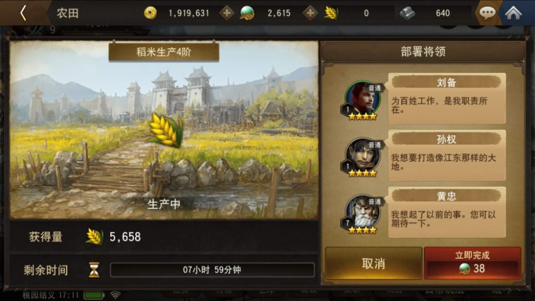Add gold coins with the plus button
Screen dimensions: 535x301
click(226, 13)
